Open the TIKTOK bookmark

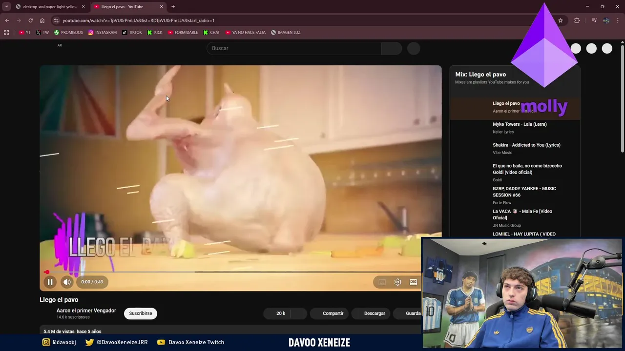point(132,33)
